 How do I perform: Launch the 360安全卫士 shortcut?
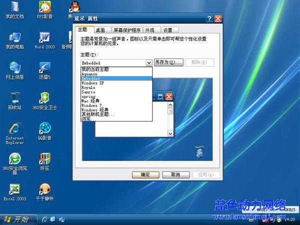(44, 101)
